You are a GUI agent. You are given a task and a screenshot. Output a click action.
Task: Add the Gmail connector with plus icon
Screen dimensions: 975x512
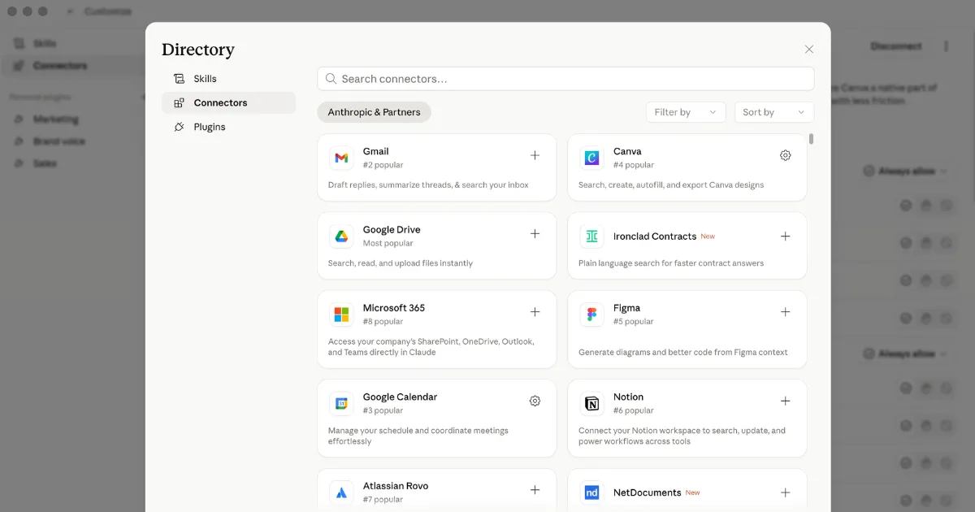point(535,155)
